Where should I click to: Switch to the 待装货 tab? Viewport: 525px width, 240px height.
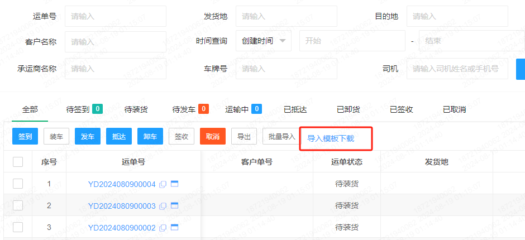pos(136,109)
